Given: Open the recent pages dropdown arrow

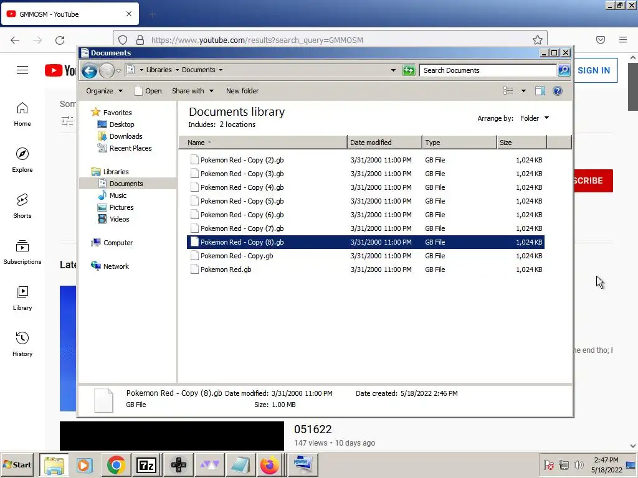Looking at the screenshot, I should (118, 71).
